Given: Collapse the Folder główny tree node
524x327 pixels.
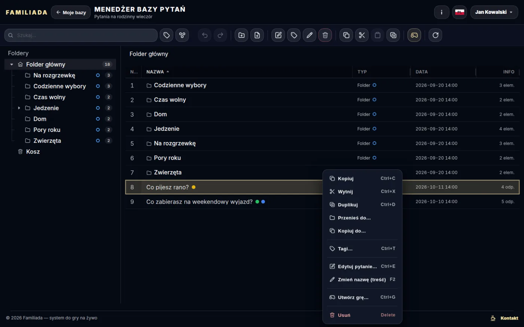Looking at the screenshot, I should [x=12, y=64].
